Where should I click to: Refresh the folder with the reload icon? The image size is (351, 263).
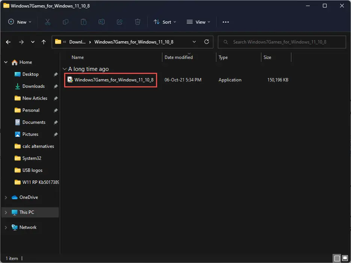coord(207,42)
